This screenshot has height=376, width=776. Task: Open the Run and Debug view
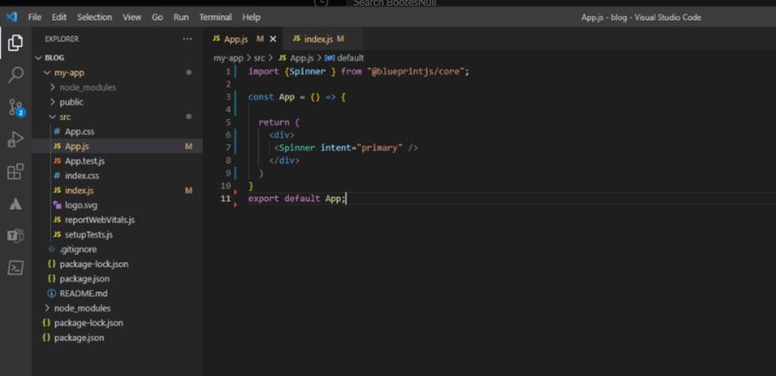tap(15, 139)
